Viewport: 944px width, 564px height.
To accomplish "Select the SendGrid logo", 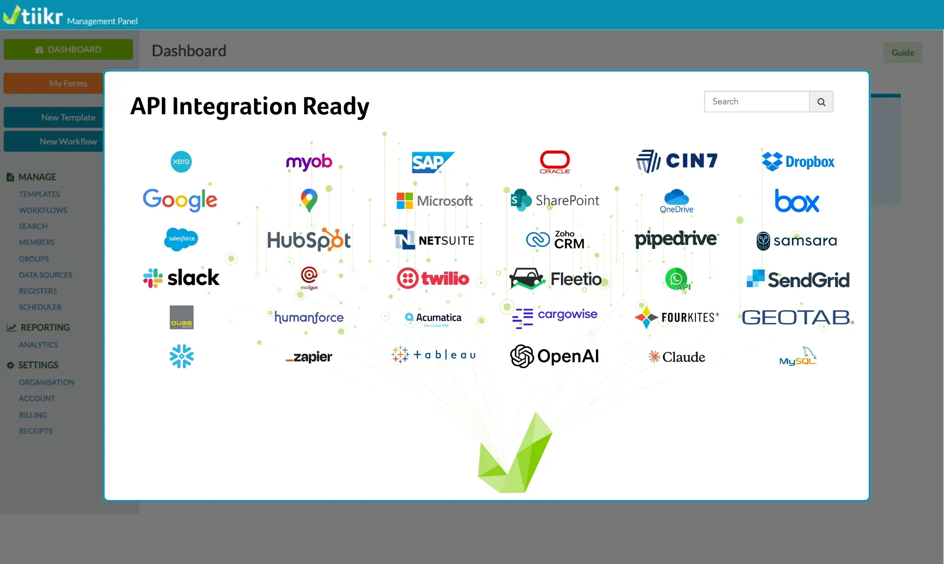I will click(798, 279).
